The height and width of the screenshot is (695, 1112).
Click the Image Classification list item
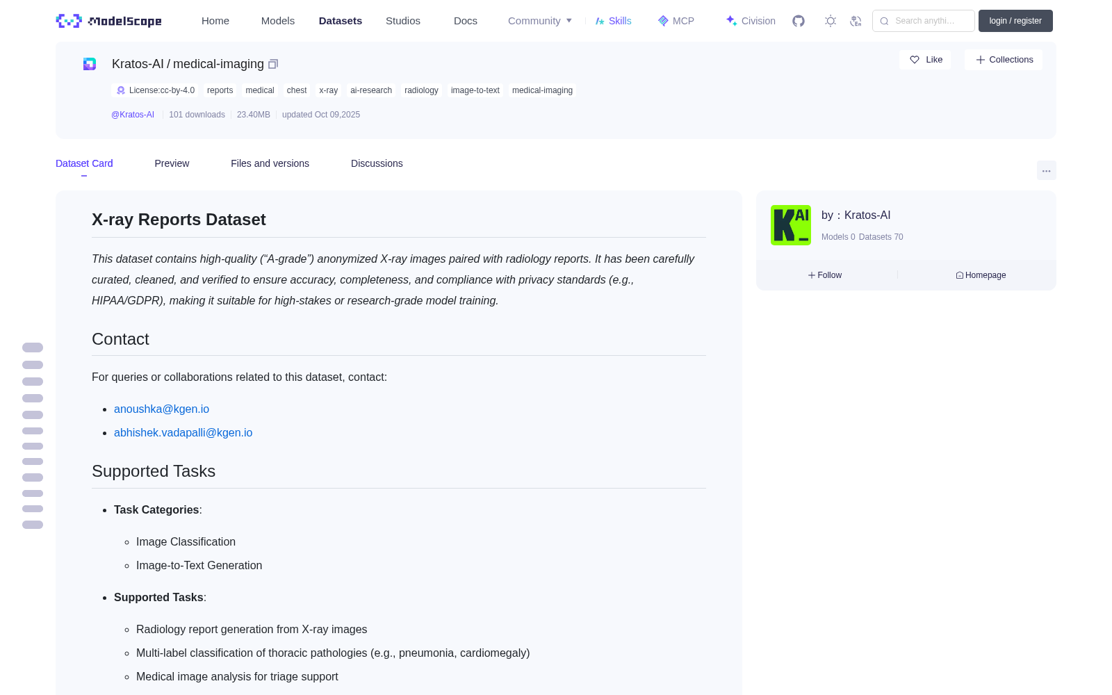[186, 542]
